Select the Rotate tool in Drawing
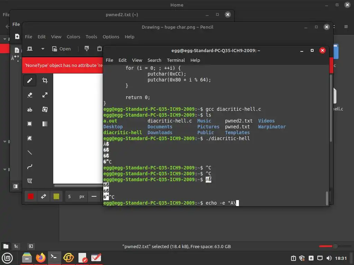 point(45,109)
